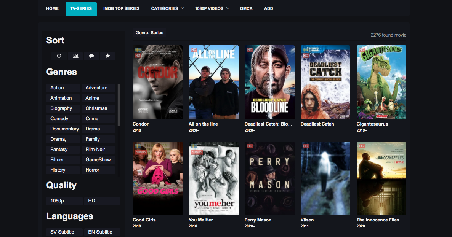The image size is (452, 237).
Task: Click the Gigantosaurus title link
Action: [372, 124]
